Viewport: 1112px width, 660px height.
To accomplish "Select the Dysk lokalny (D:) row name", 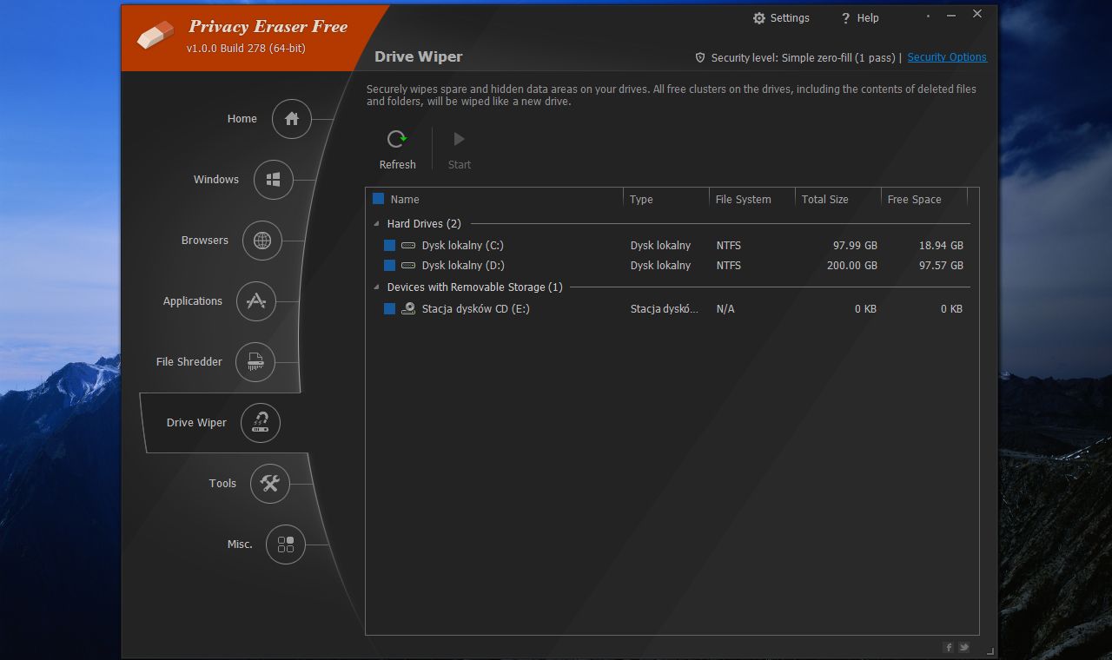I will (463, 266).
